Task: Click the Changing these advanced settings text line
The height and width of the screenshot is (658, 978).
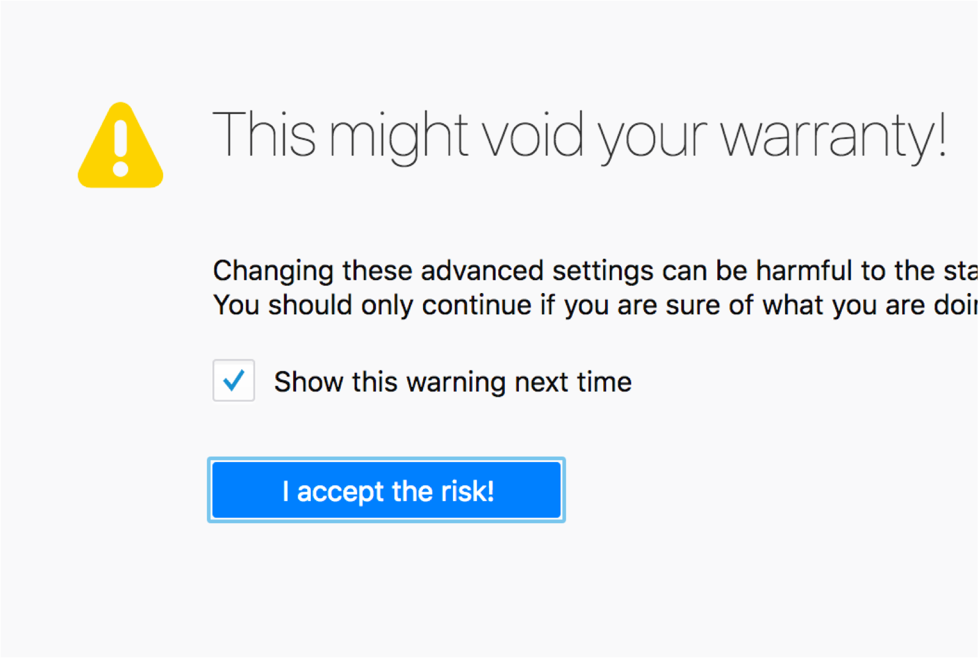Action: 595,270
